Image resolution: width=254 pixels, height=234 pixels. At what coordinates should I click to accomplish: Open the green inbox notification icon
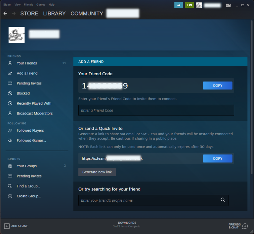tap(189, 5)
